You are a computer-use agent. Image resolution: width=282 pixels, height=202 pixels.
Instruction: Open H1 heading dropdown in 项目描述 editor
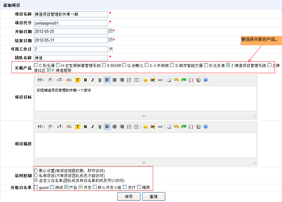click(x=41, y=127)
